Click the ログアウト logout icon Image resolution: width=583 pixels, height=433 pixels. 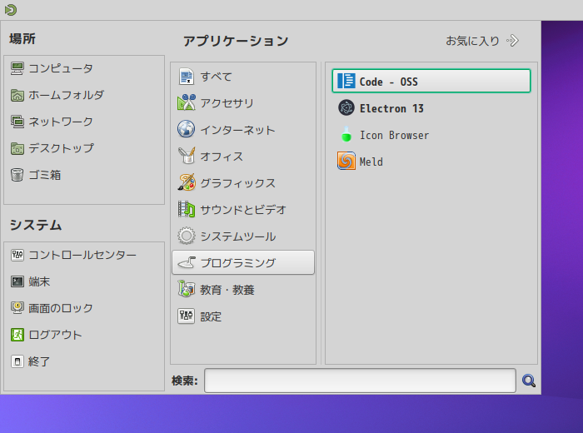(x=17, y=335)
